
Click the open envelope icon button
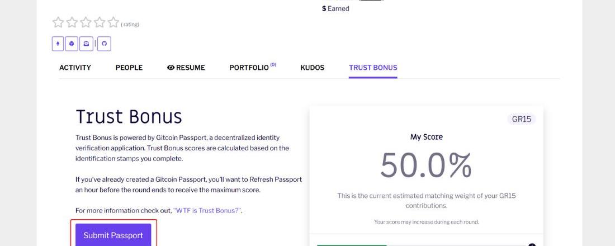[x=86, y=44]
